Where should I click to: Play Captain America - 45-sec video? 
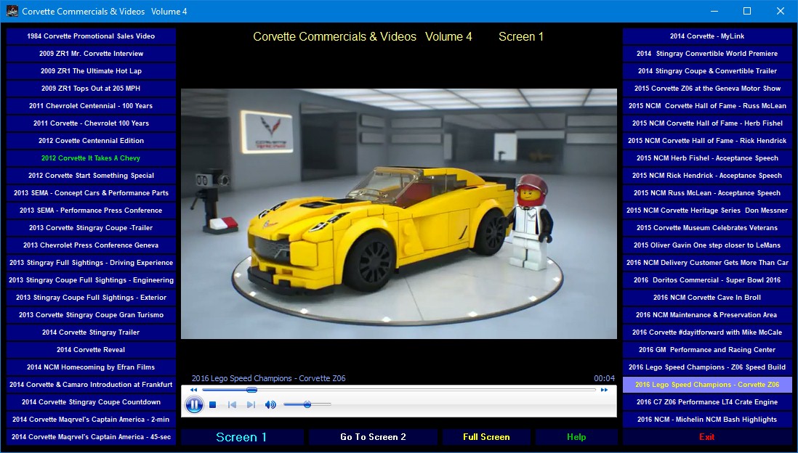coord(91,437)
